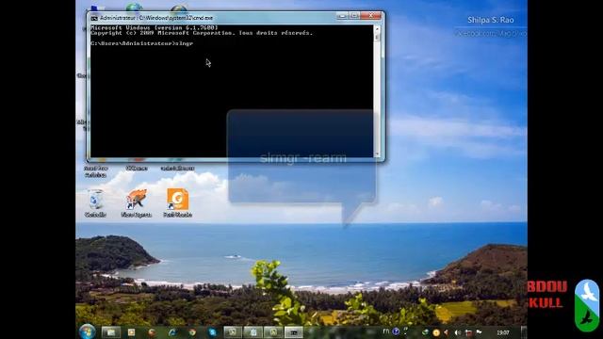Viewport: 603px width, 339px height.
Task: Open the volume speaker tray icon
Action: pyautogui.click(x=457, y=332)
